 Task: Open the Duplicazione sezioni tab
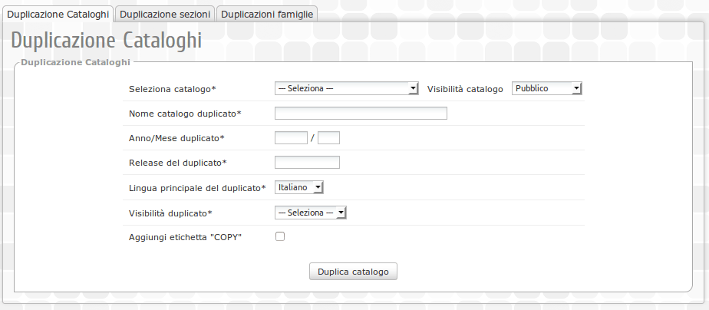point(165,14)
